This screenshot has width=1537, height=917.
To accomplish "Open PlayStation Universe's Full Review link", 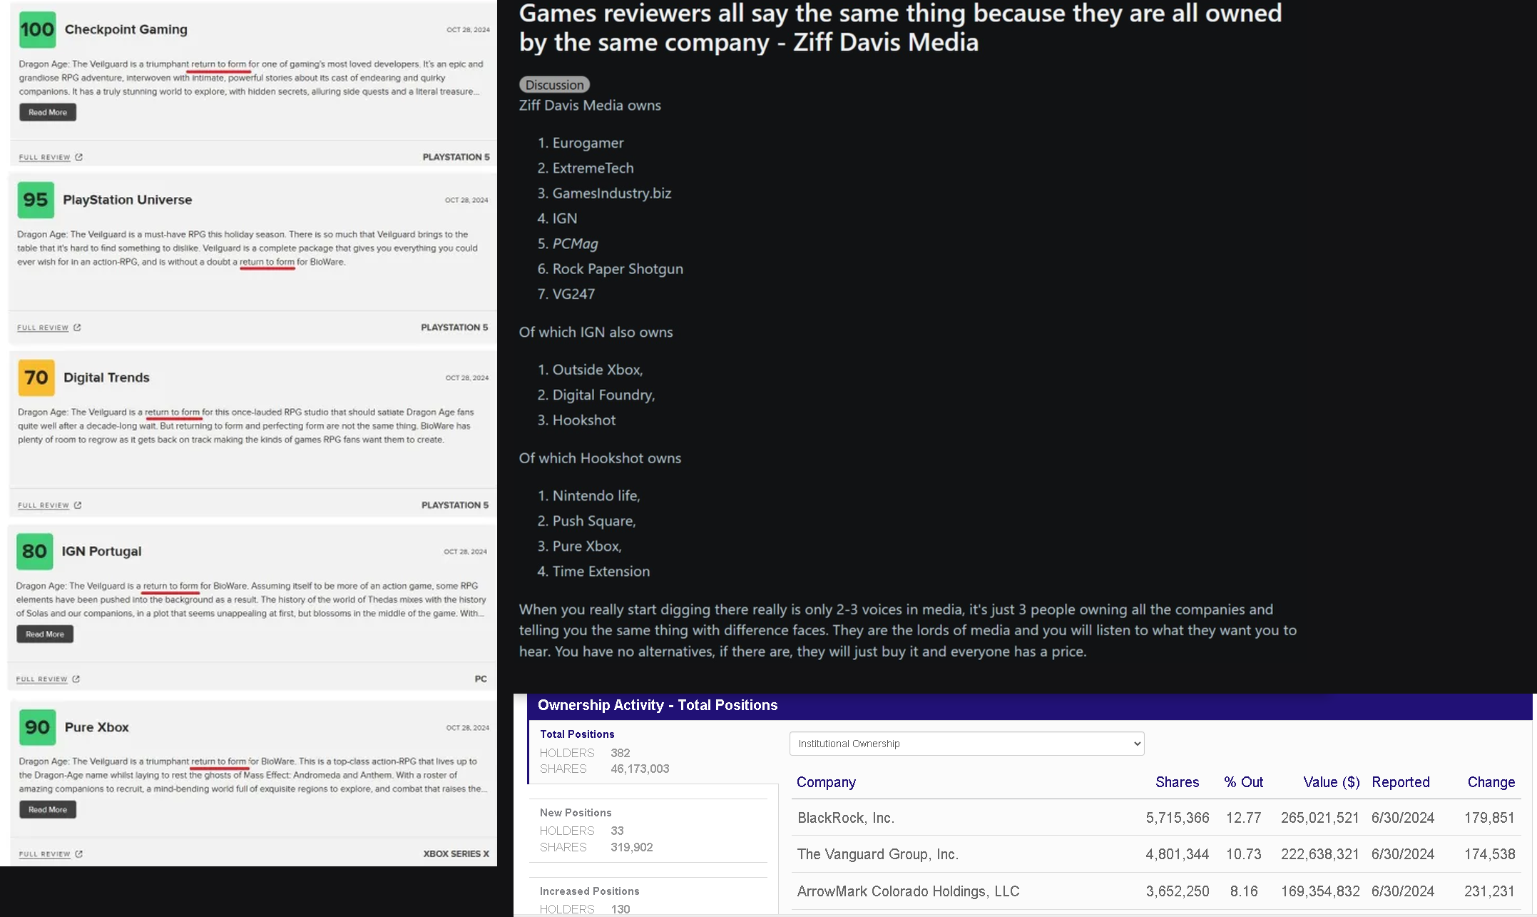I will [43, 328].
